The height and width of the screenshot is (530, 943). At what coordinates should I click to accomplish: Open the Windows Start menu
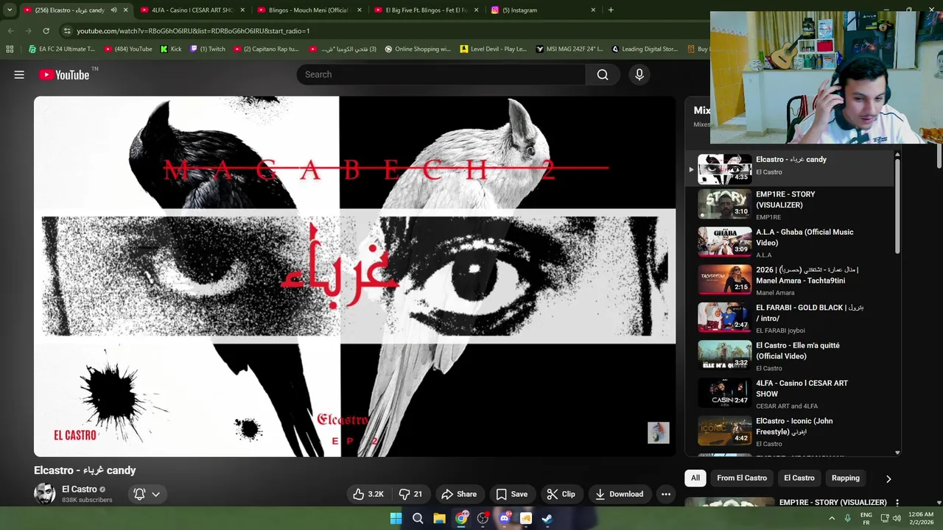click(x=396, y=518)
